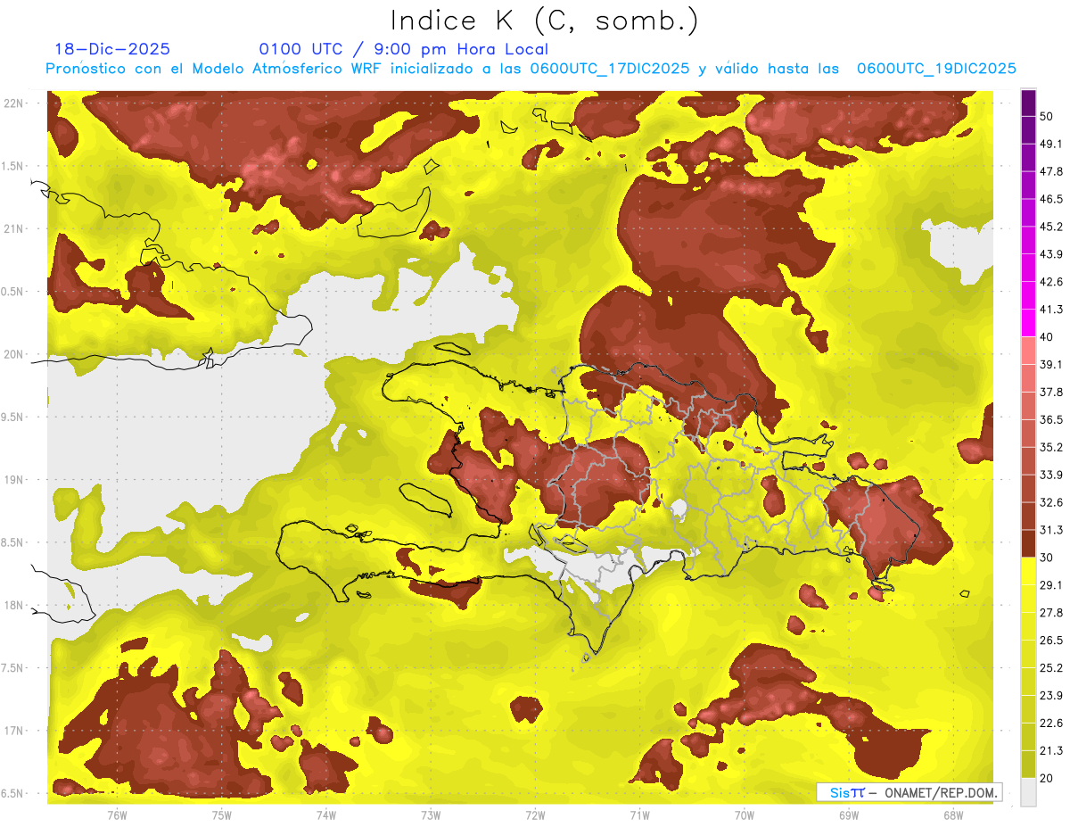Click the '30' colorbar label
Image resolution: width=1070 pixels, height=827 pixels.
tap(1047, 557)
